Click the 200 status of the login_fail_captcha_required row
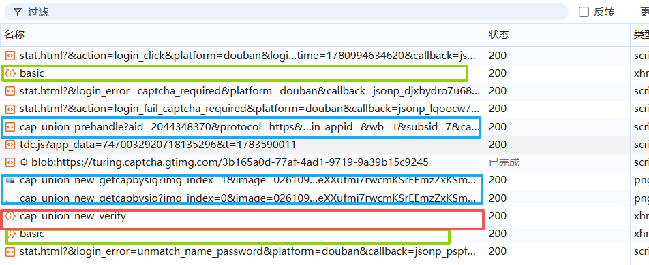This screenshot has width=649, height=265. [x=498, y=109]
